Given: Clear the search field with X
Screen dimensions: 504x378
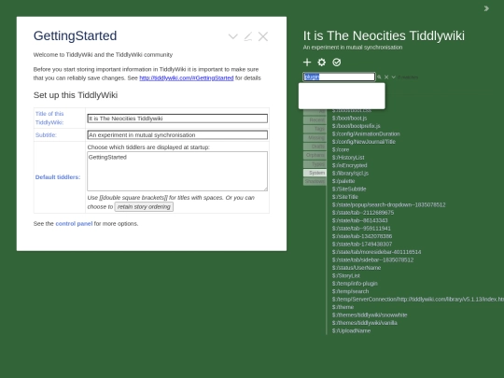Looking at the screenshot, I should point(386,77).
